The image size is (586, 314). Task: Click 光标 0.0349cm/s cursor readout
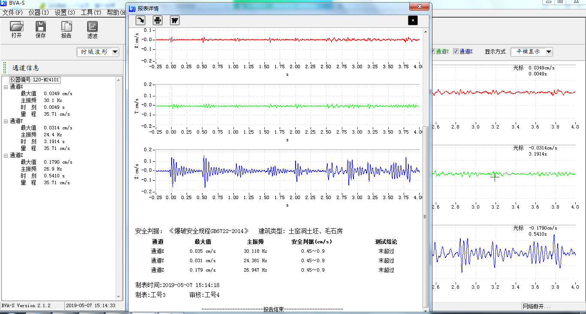(x=534, y=68)
